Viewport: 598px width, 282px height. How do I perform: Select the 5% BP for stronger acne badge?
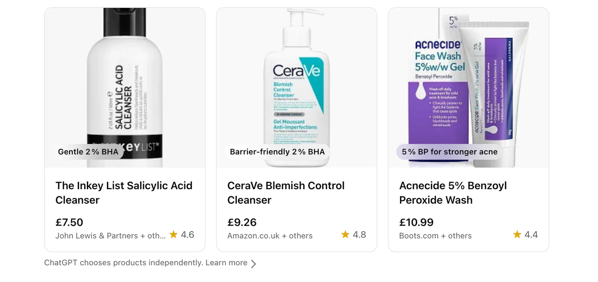(x=449, y=152)
